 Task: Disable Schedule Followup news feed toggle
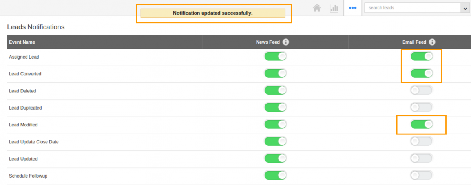(275, 175)
